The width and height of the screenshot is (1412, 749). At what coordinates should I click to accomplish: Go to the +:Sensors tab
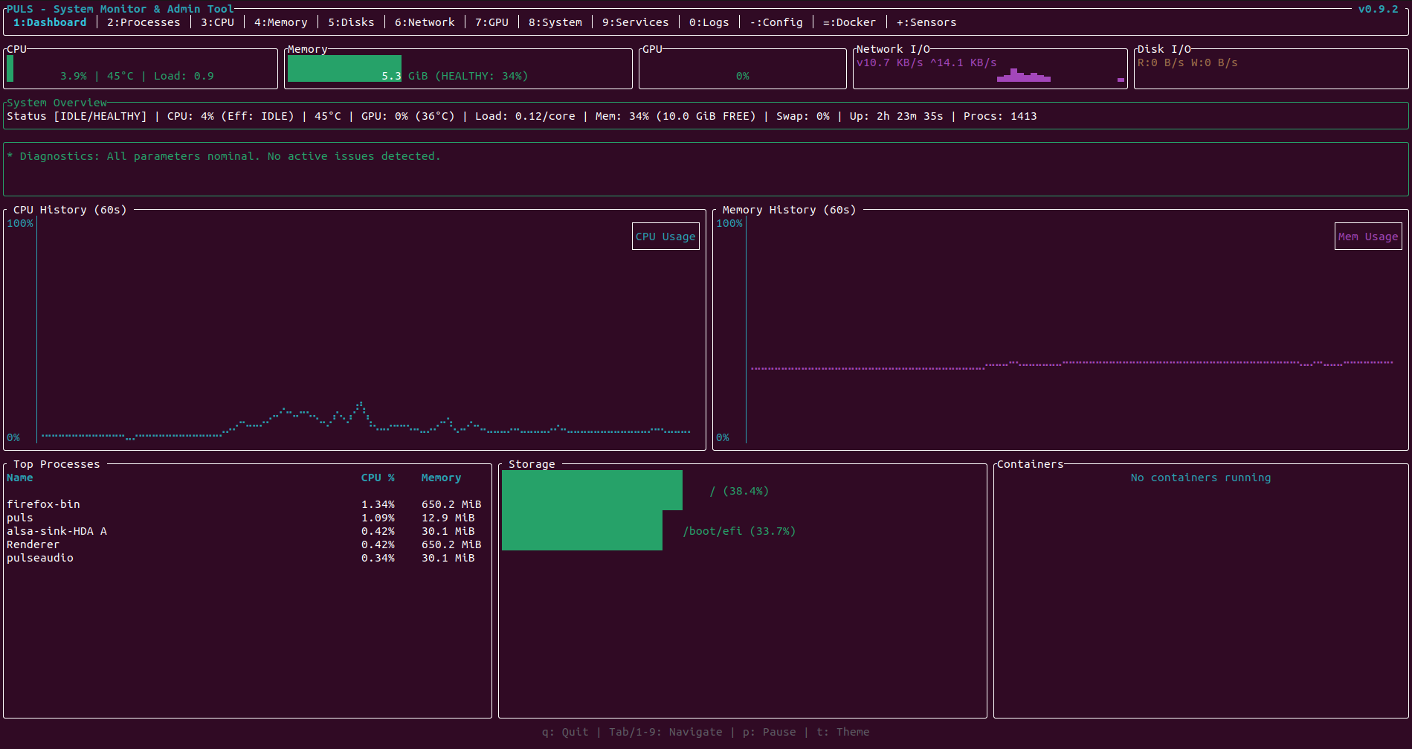tap(926, 22)
